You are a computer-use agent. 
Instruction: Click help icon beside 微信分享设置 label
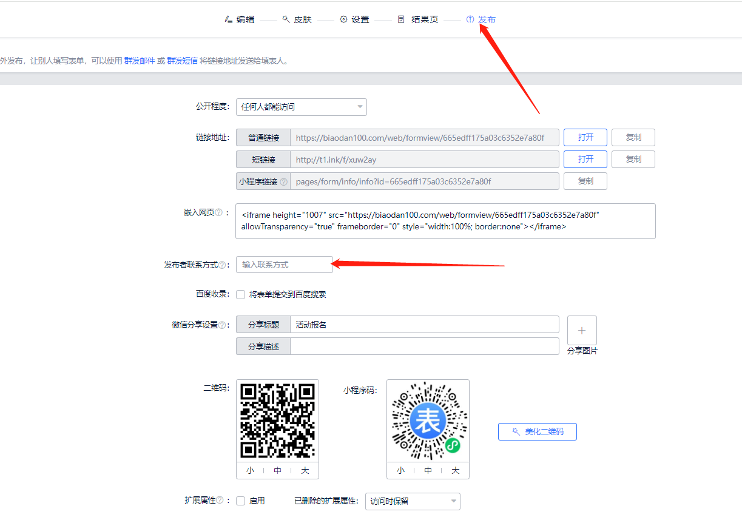[222, 325]
